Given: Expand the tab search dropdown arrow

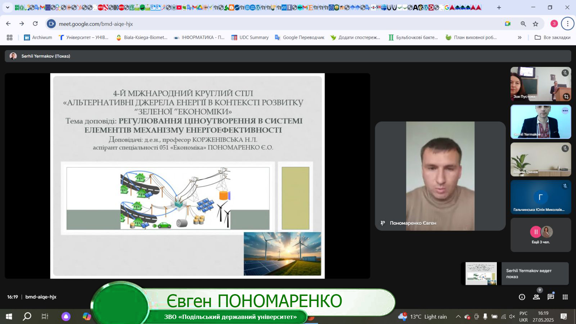Looking at the screenshot, I should click(x=7, y=7).
